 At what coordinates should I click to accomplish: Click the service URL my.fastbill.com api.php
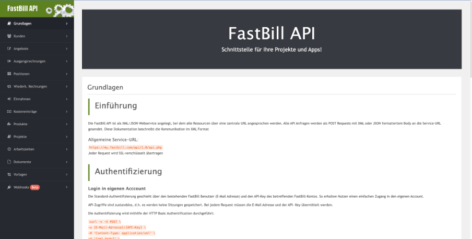tap(125, 148)
